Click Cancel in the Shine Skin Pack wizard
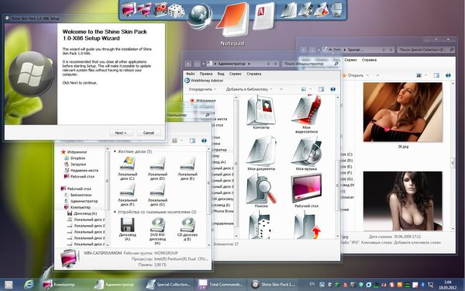 tap(149, 133)
